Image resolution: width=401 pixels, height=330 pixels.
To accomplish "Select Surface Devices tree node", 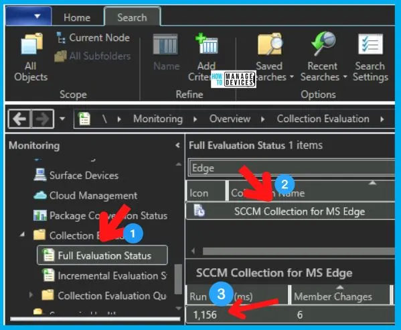I will tap(84, 176).
